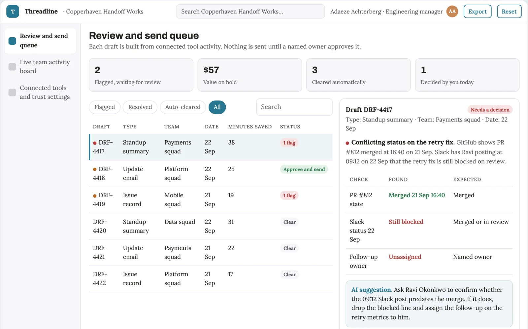Viewport: 528px width, 329px height.
Task: Select the Auto-cleared filter chip
Action: point(183,107)
